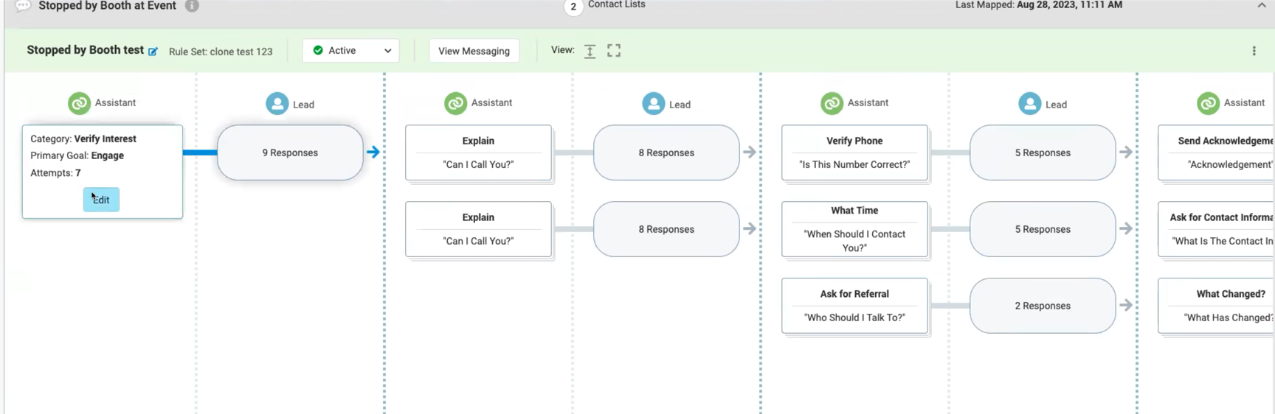This screenshot has width=1275, height=414.
Task: Click the View Messaging button
Action: 474,51
